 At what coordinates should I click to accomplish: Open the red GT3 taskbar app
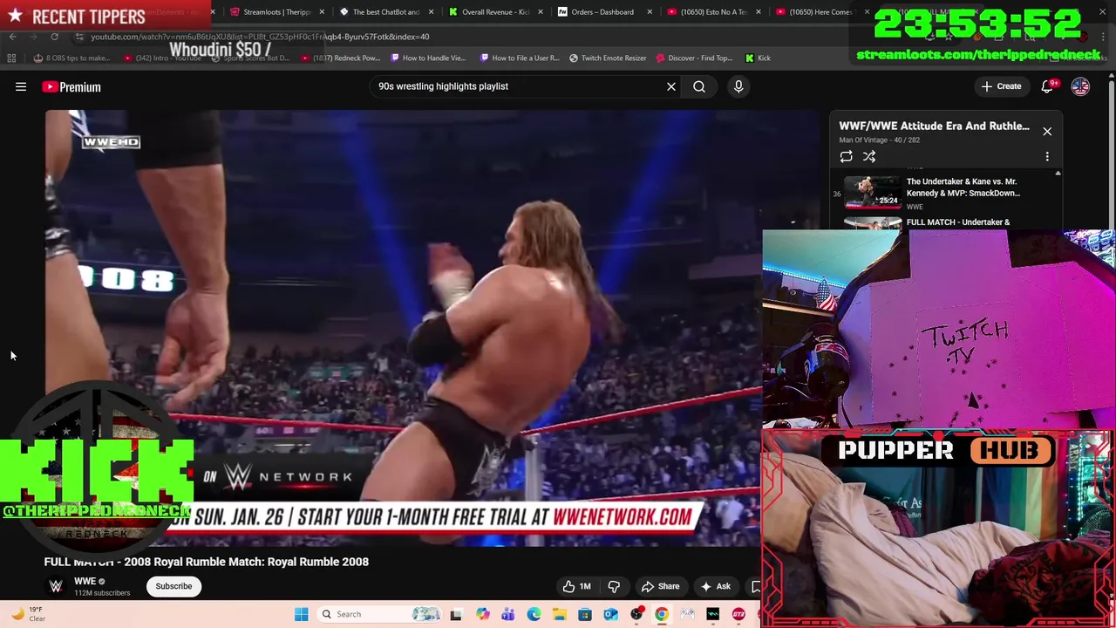738,614
